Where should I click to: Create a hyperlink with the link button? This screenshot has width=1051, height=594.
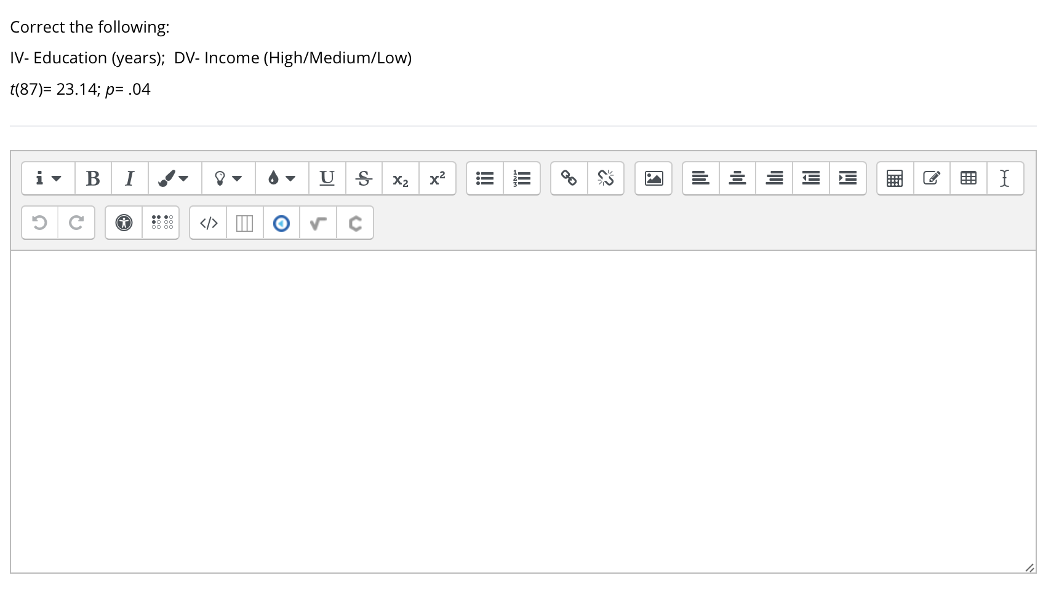[569, 178]
